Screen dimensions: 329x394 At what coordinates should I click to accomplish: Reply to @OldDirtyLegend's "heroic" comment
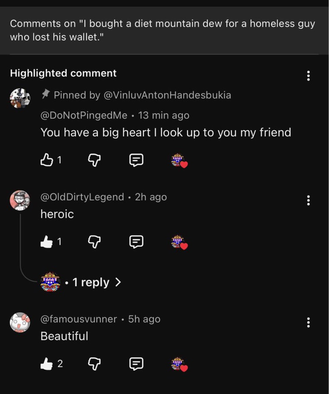[136, 242]
